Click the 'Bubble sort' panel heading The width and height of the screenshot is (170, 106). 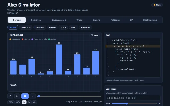(16, 35)
